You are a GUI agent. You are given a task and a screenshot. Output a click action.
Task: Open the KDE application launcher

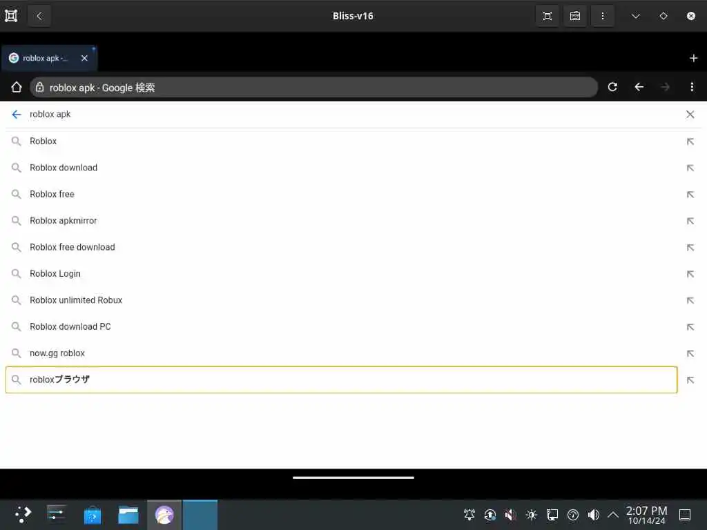(23, 515)
